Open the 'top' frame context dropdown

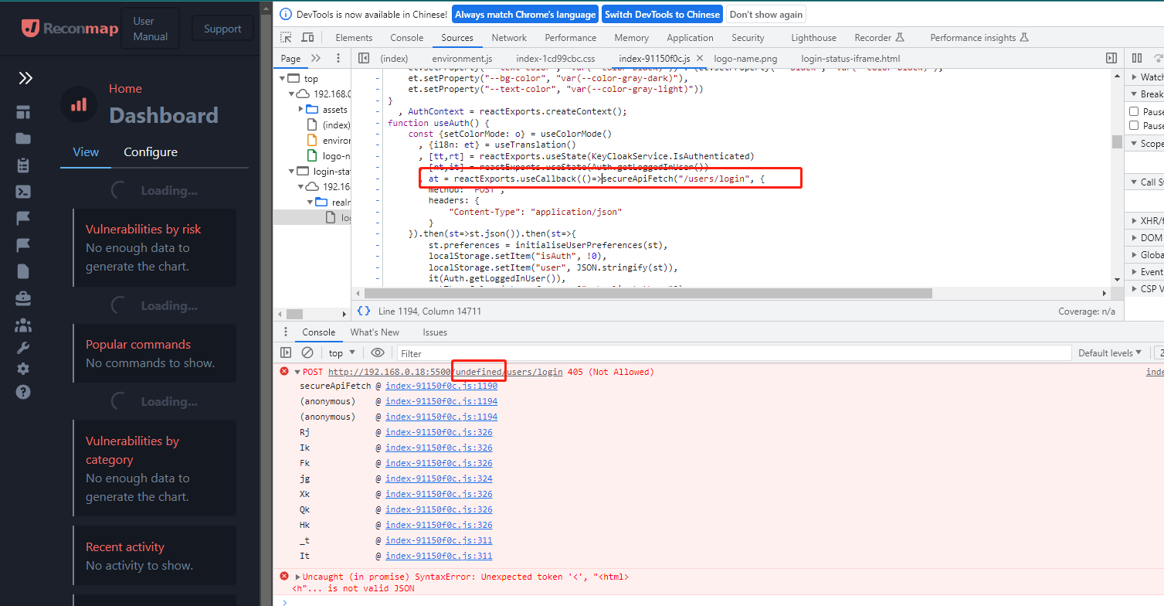point(341,352)
